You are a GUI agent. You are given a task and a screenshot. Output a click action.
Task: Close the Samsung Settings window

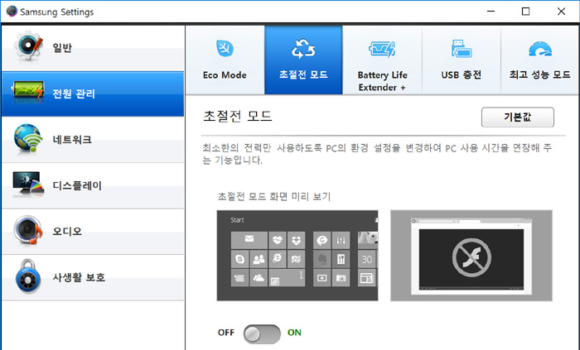pyautogui.click(x=561, y=12)
